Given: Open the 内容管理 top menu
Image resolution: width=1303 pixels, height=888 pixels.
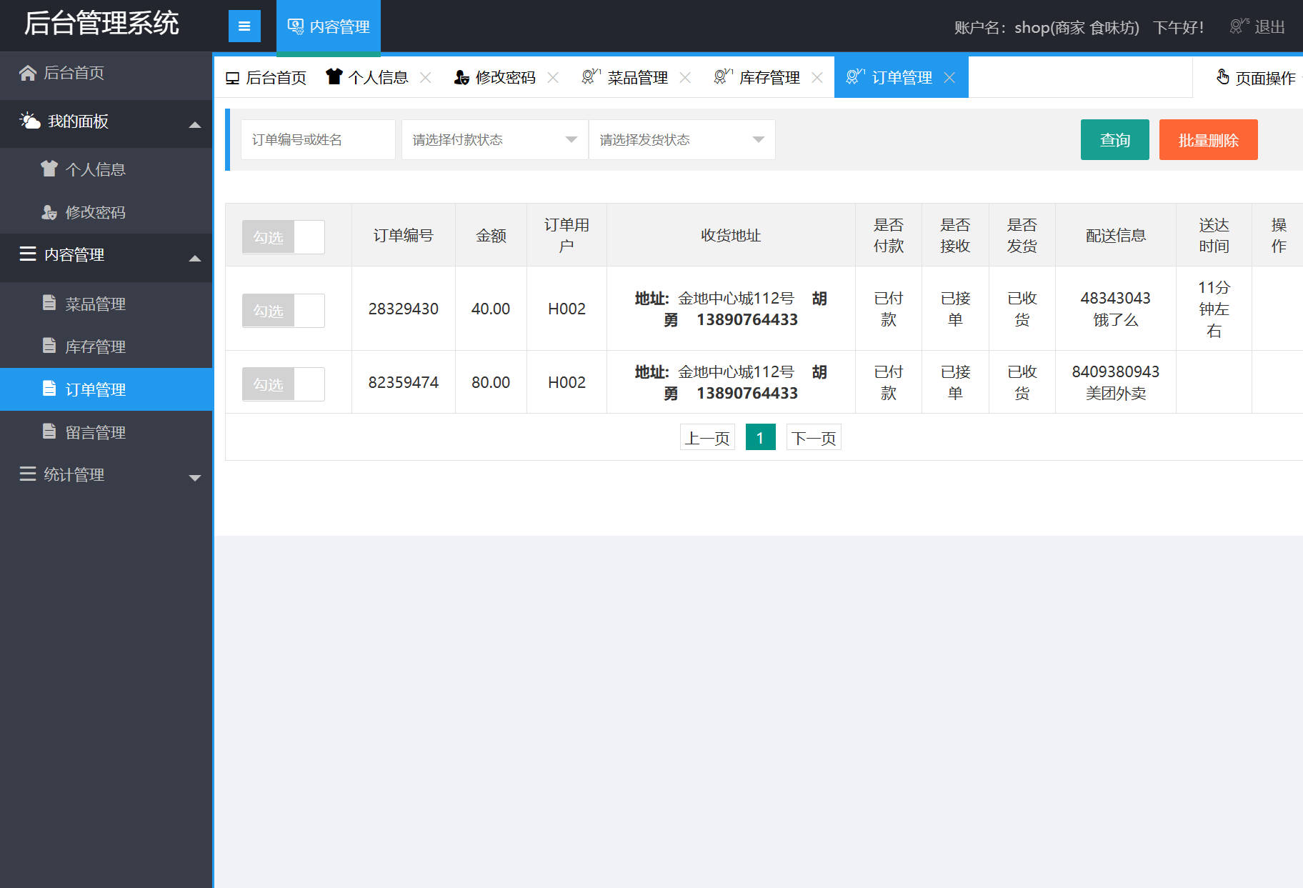Looking at the screenshot, I should tap(328, 26).
